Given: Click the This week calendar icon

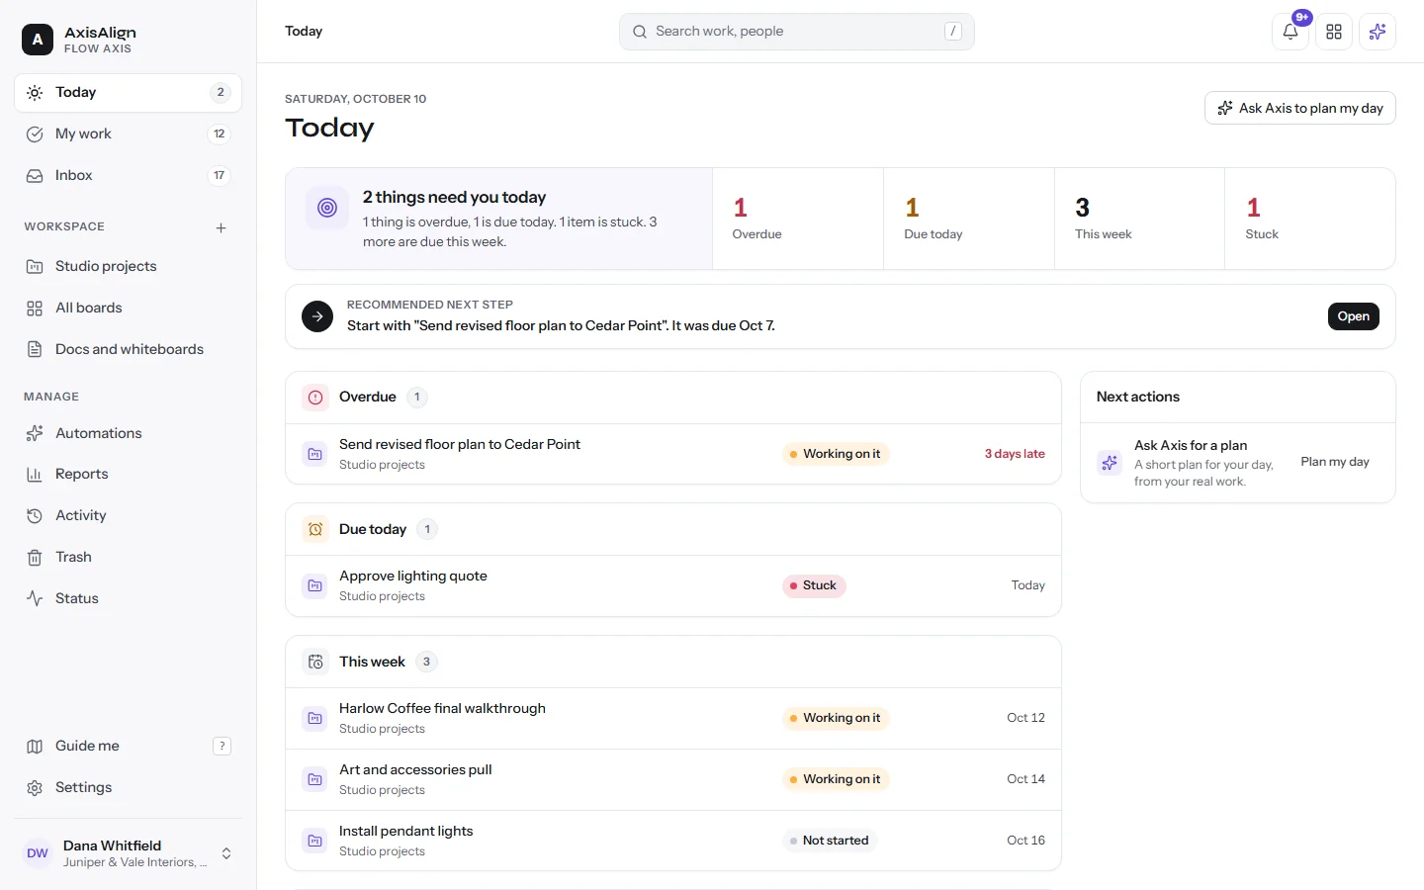Looking at the screenshot, I should click(315, 663).
